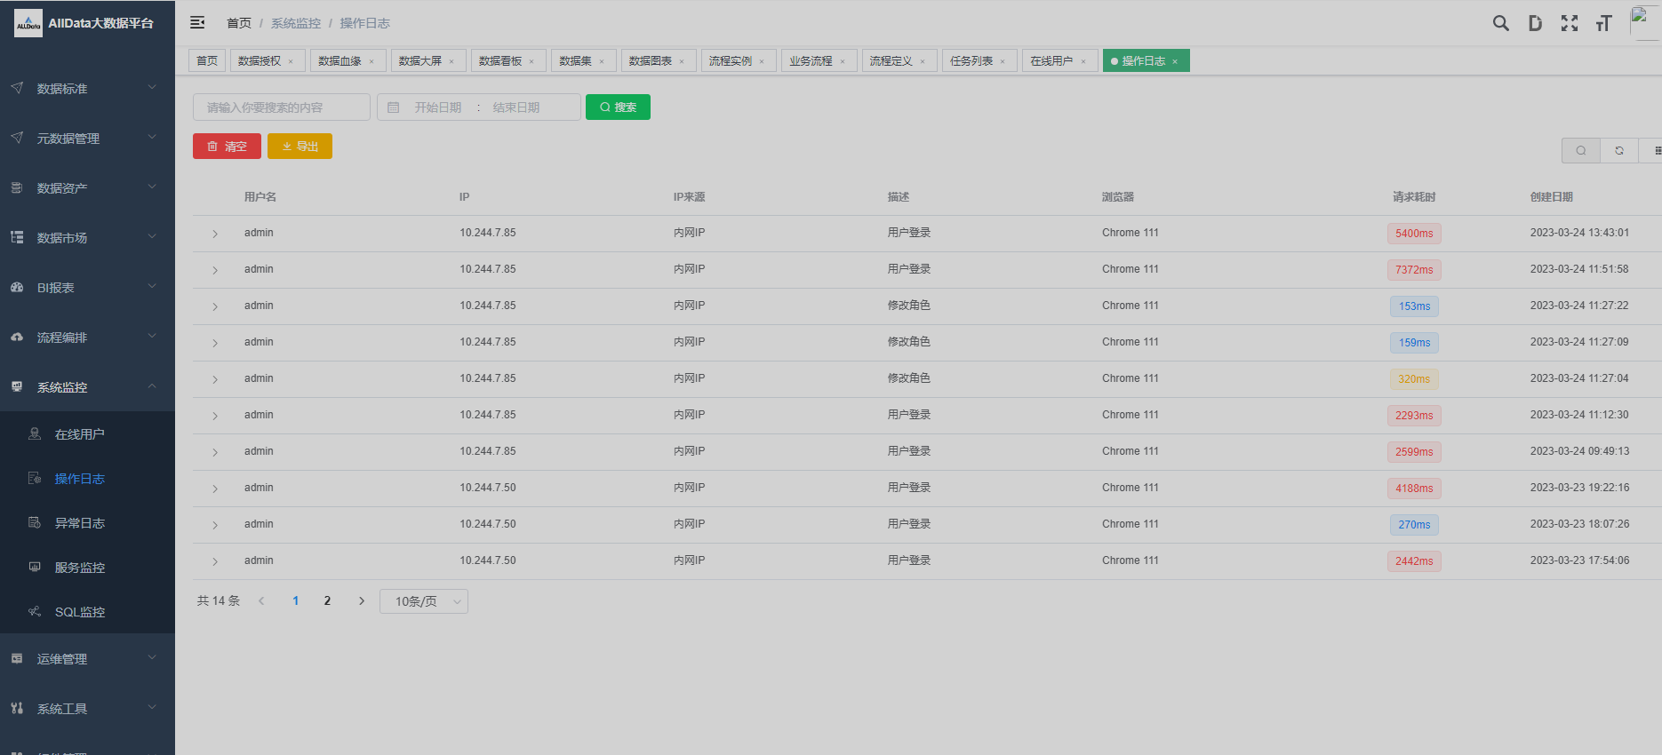
Task: Switch to the 流程定义 tab
Action: (891, 61)
